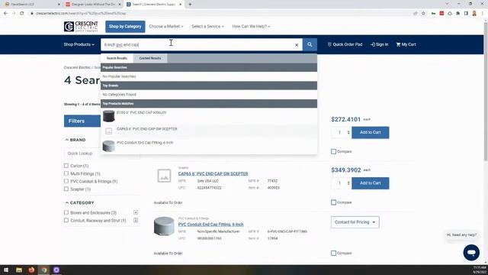Open File Explorer from the taskbar
Image resolution: width=488 pixels, height=275 pixels.
pos(19,270)
